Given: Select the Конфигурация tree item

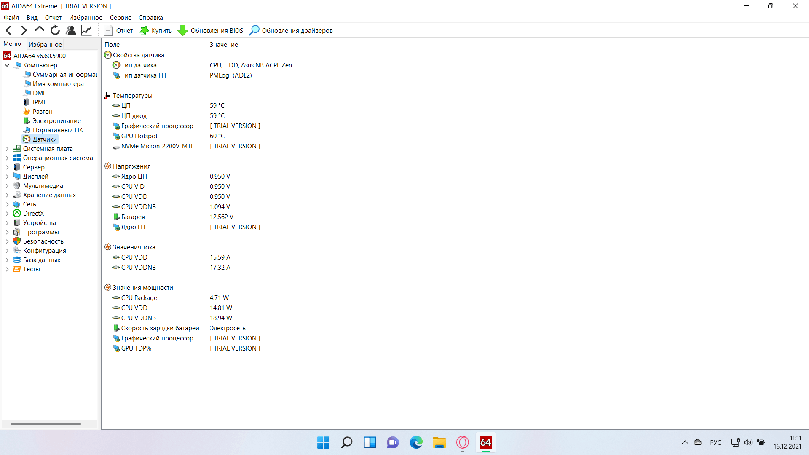Looking at the screenshot, I should [x=40, y=251].
